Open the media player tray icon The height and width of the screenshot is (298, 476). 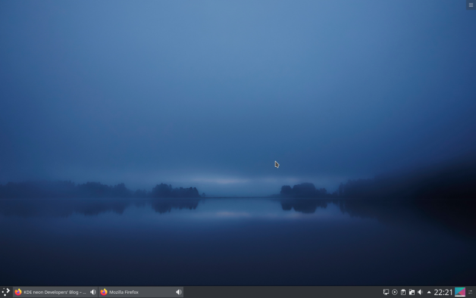394,292
